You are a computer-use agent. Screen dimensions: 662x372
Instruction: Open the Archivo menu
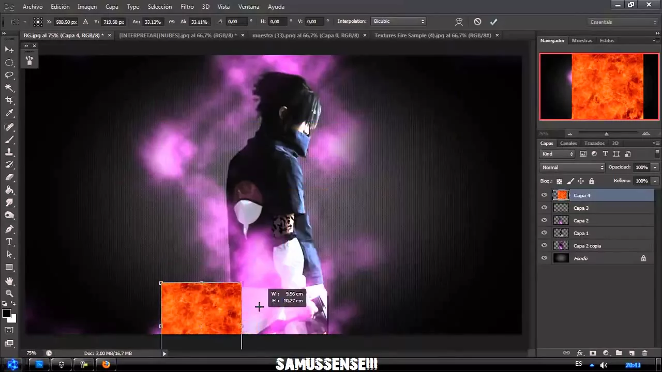[33, 7]
